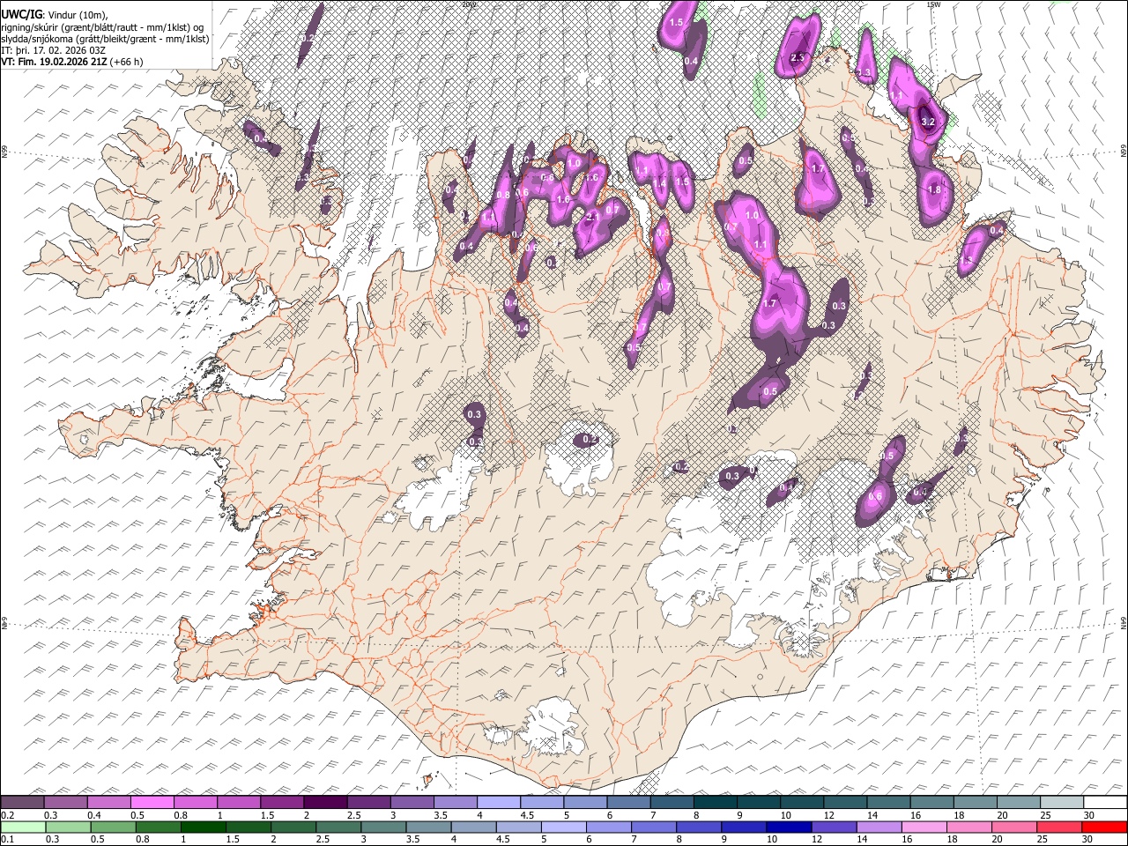This screenshot has height=846, width=1128.
Task: Pick the snow scale swatch labeled 0.8
Action: (x=196, y=803)
